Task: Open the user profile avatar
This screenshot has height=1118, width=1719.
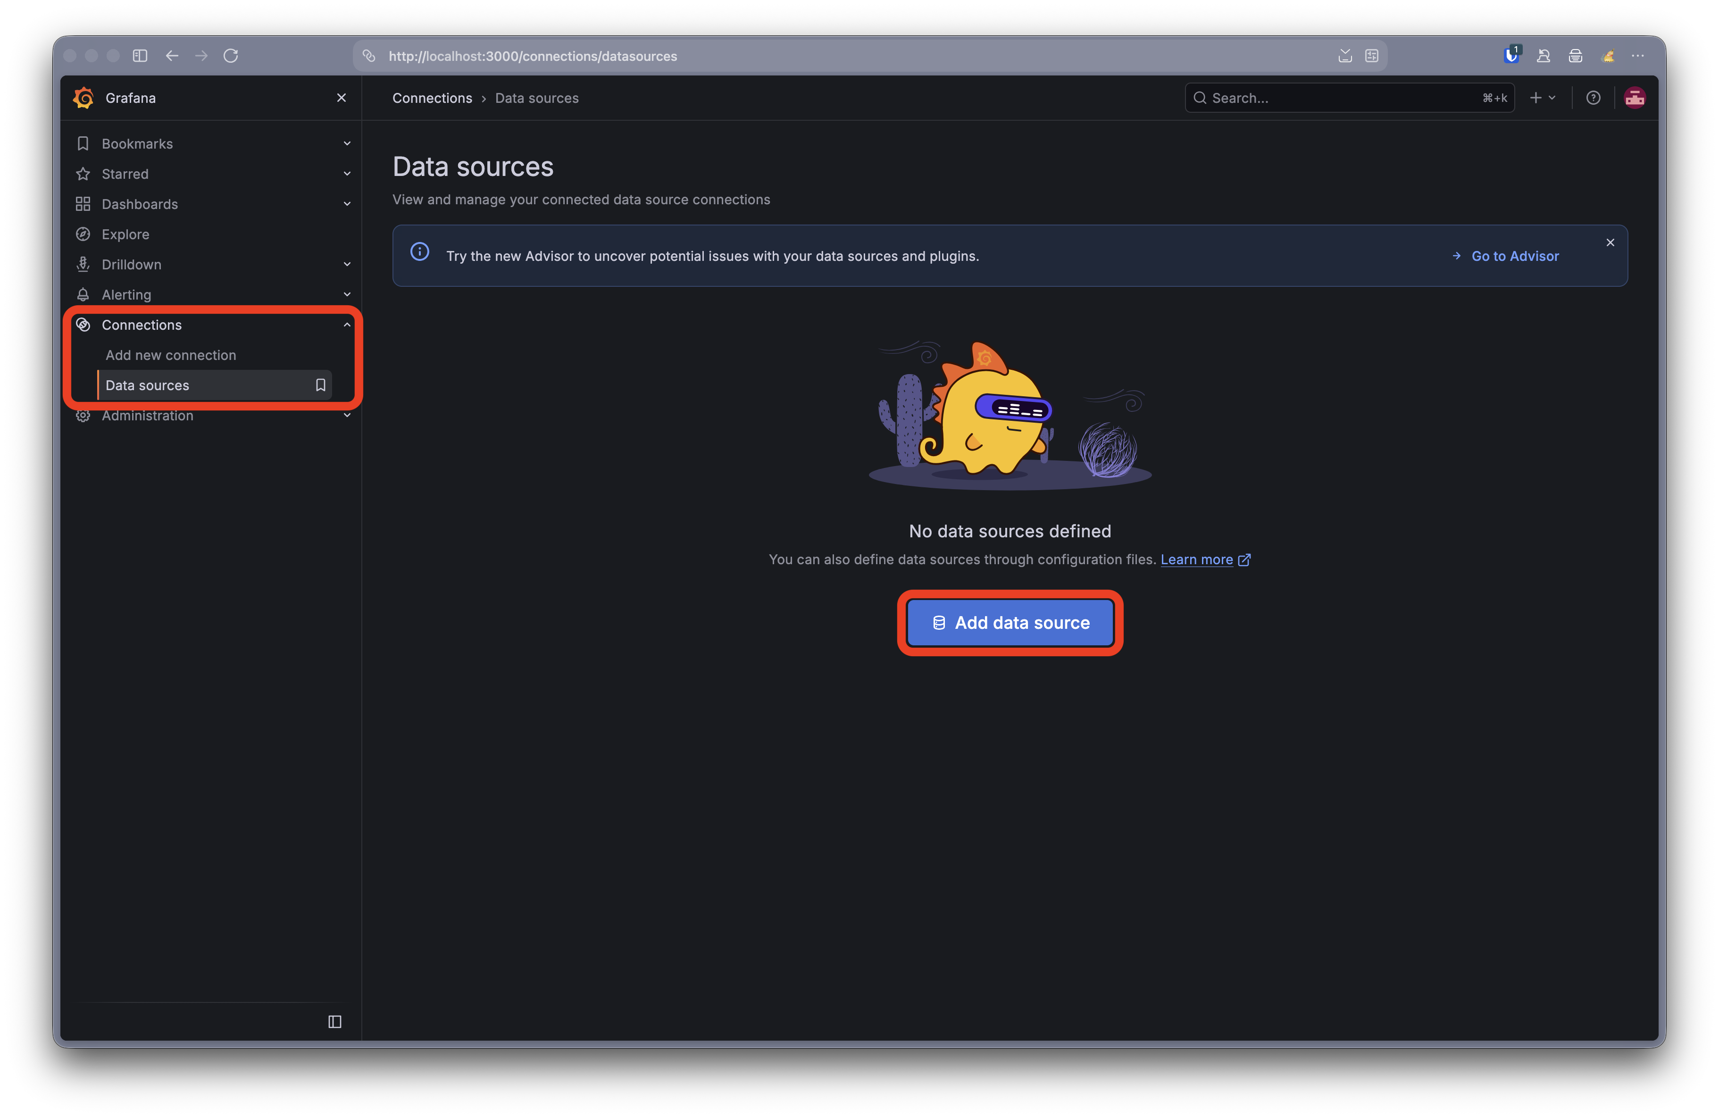Action: click(1635, 98)
